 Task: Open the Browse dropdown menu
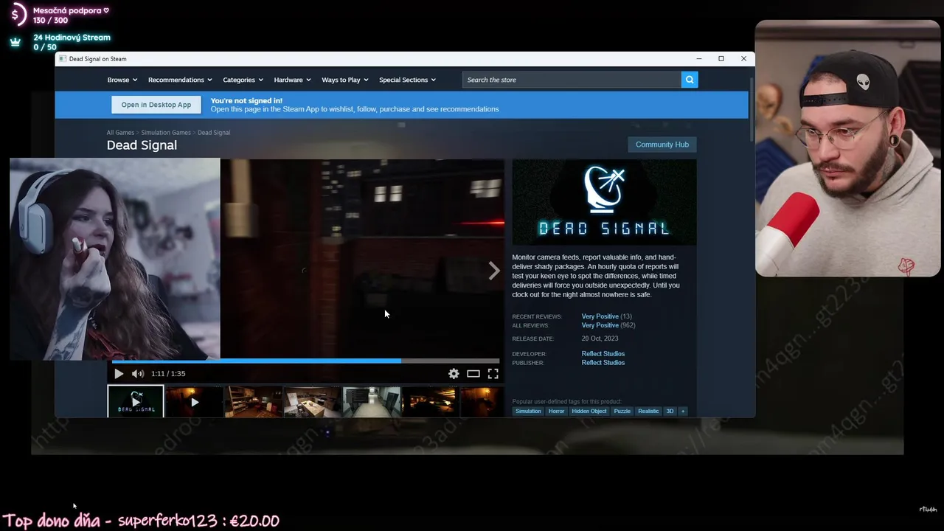pos(122,80)
